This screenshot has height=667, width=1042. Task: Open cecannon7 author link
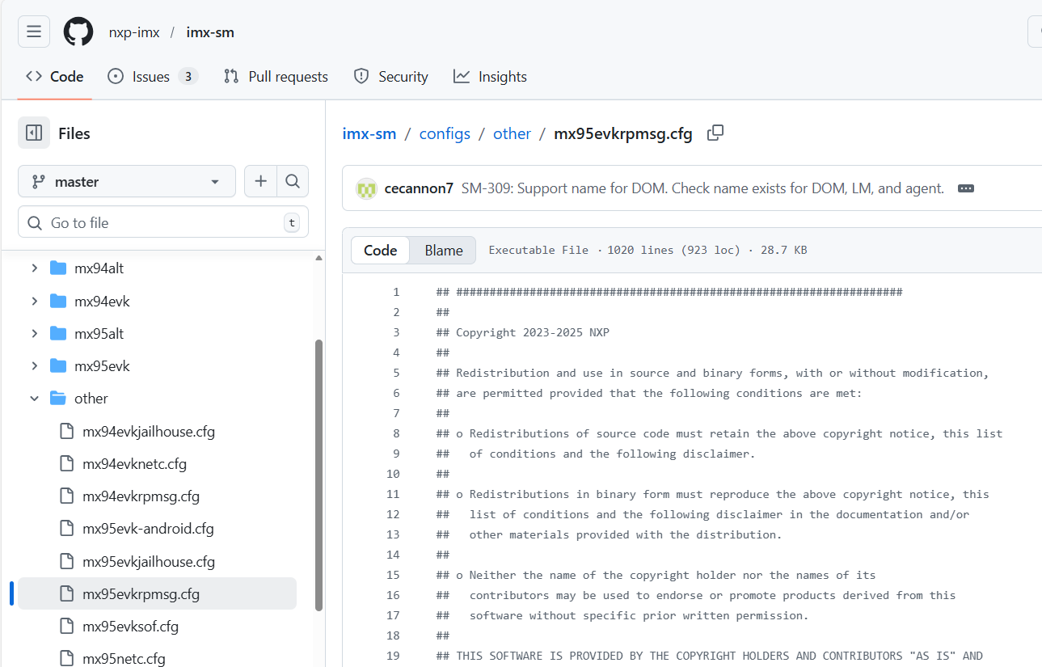pyautogui.click(x=419, y=188)
